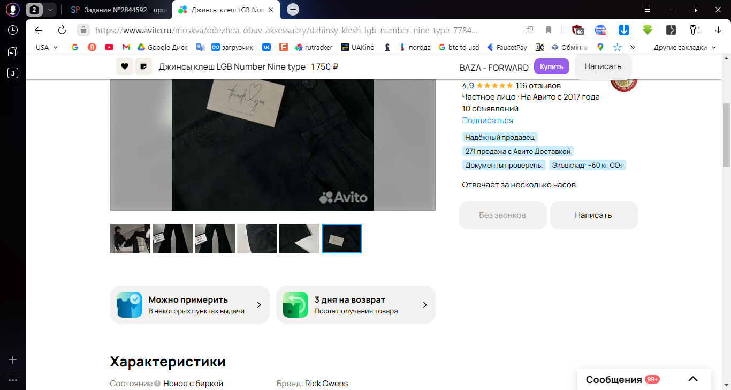Open the погода bookmark
The width and height of the screenshot is (731, 390).
(x=415, y=47)
